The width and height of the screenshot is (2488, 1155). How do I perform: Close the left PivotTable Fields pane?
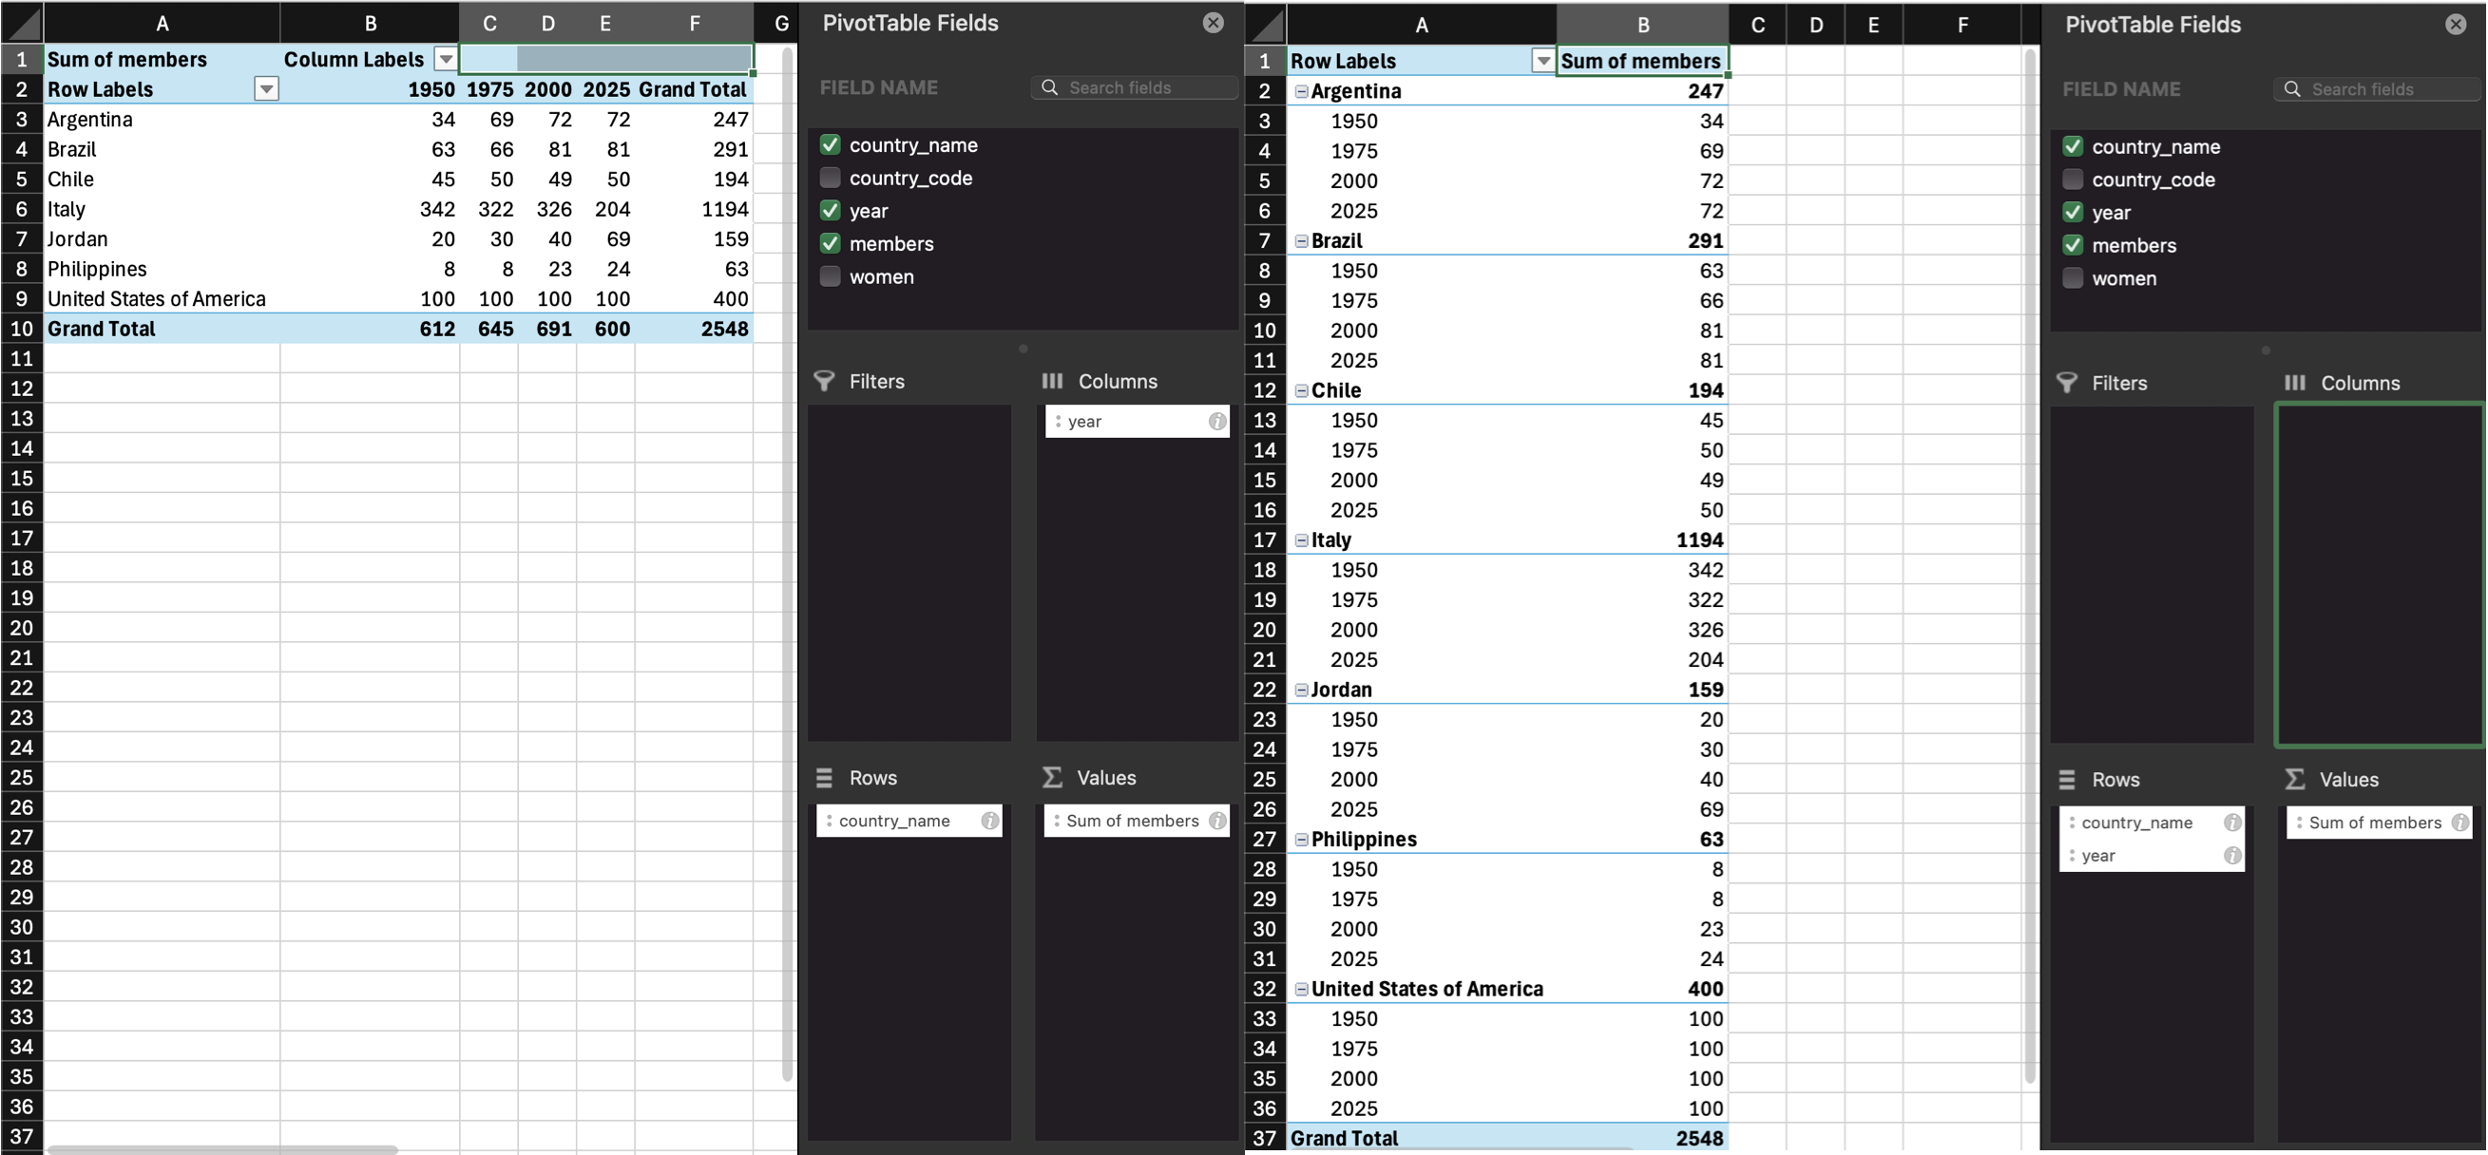point(1213,23)
